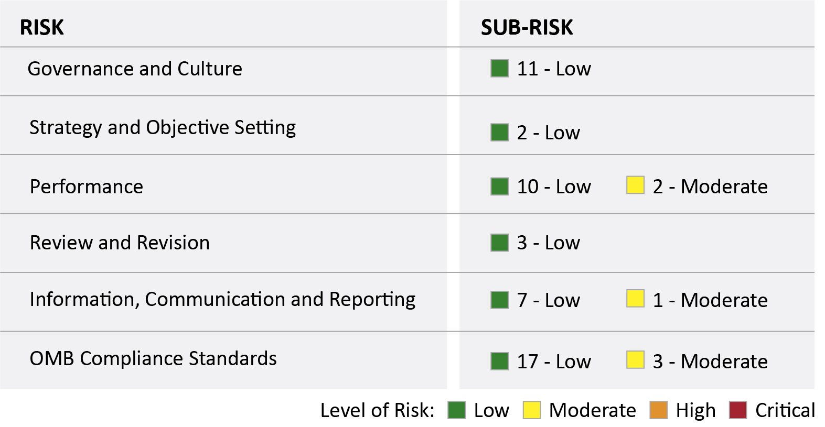Select yellow square next to 1 - Moderate

coord(635,299)
